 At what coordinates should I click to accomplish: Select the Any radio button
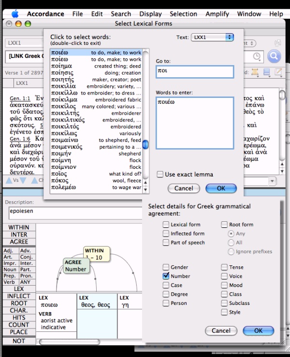tap(231, 233)
